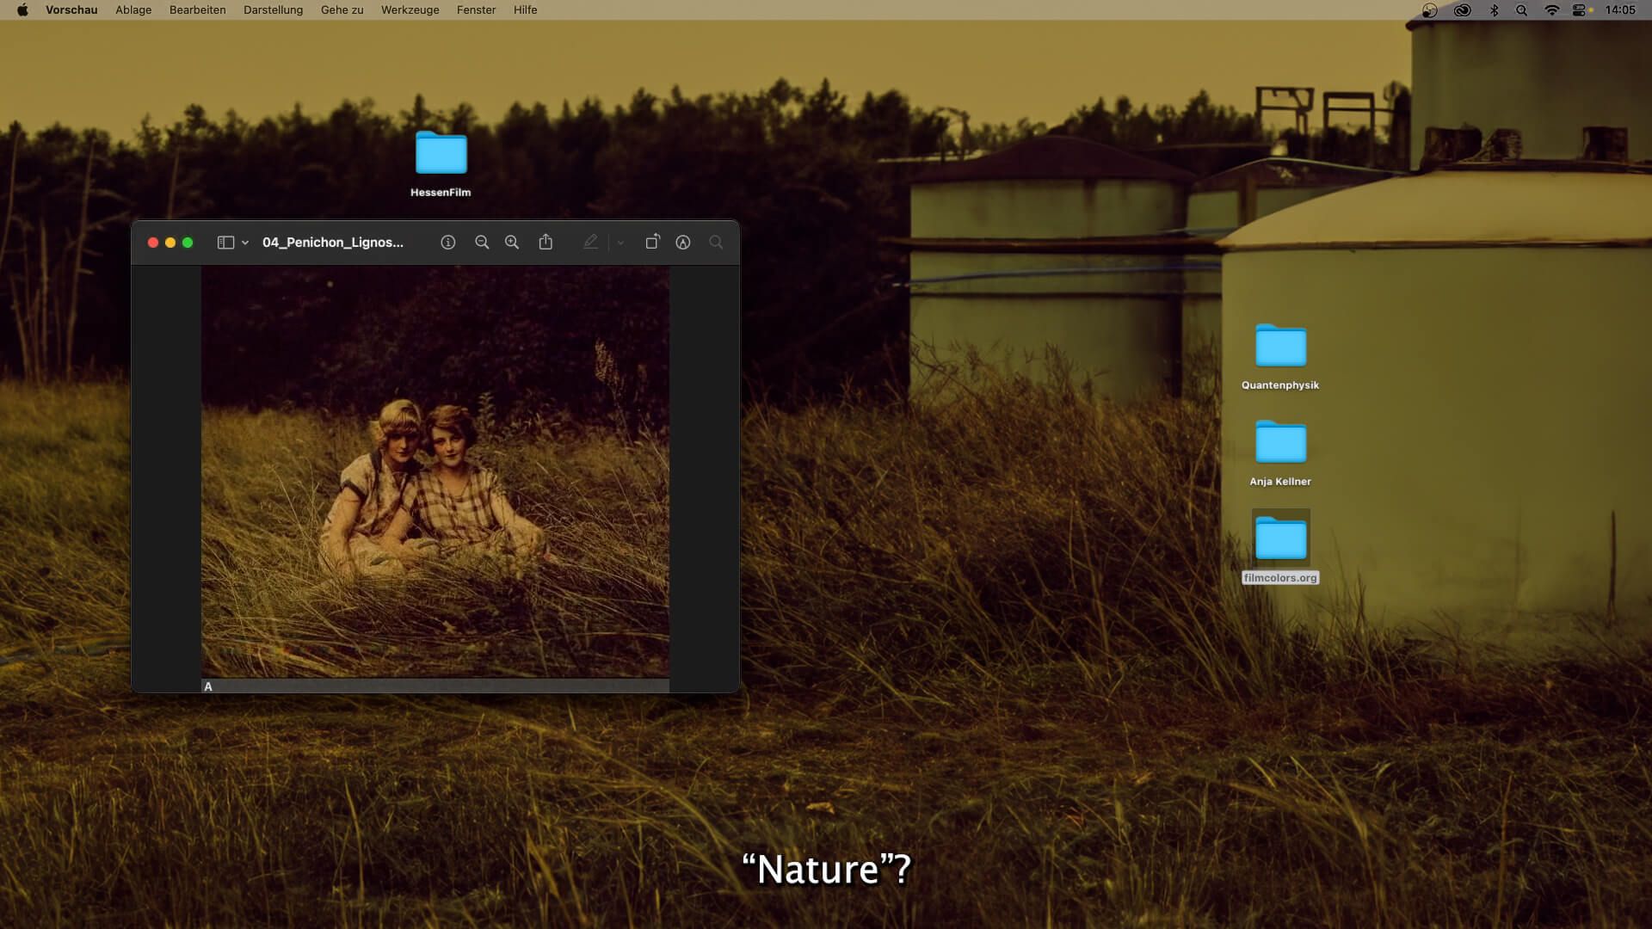1652x929 pixels.
Task: Click the leftmost round status icon in menu bar
Action: pyautogui.click(x=1430, y=10)
